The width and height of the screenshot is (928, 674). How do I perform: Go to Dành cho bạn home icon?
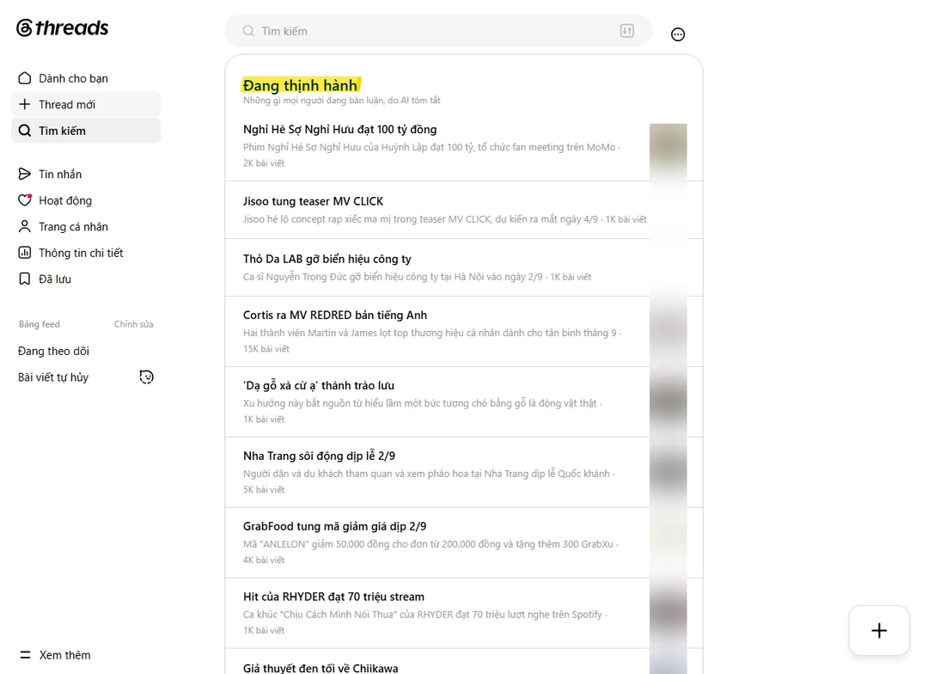pos(24,78)
